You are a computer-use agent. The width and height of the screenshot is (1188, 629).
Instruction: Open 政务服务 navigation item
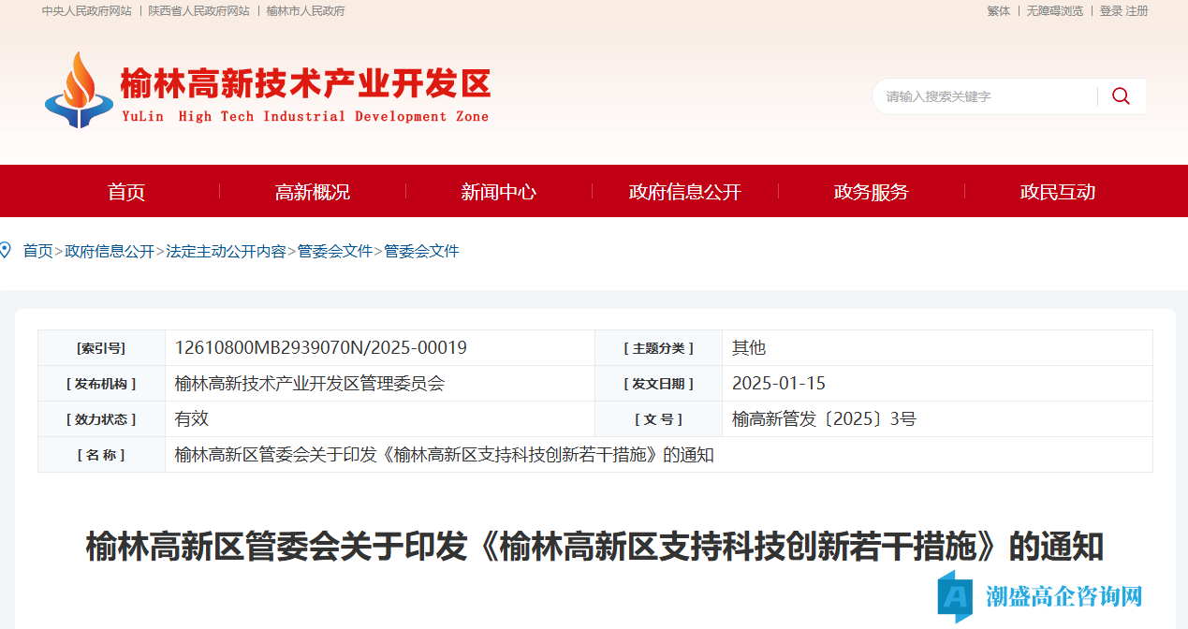(x=872, y=192)
